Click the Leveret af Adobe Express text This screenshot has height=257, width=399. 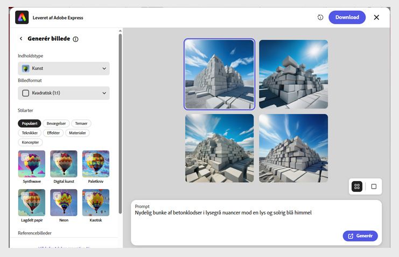(58, 18)
